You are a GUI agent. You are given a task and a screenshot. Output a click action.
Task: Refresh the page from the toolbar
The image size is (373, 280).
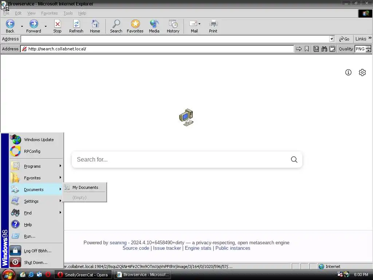point(76,26)
